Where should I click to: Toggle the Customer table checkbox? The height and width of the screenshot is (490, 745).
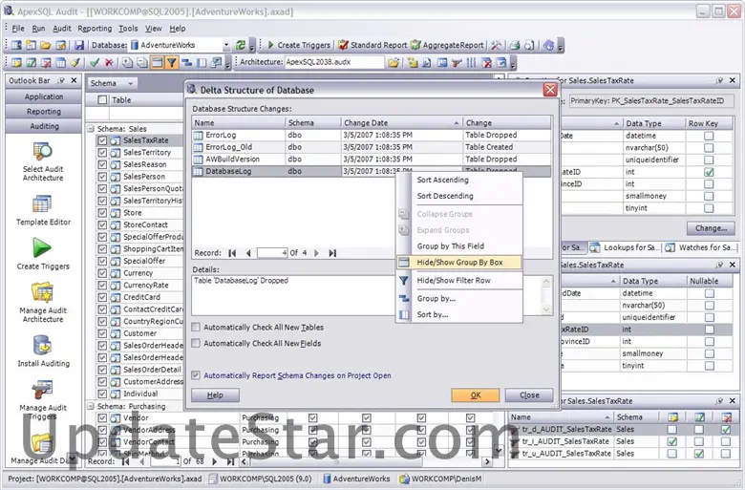[102, 333]
